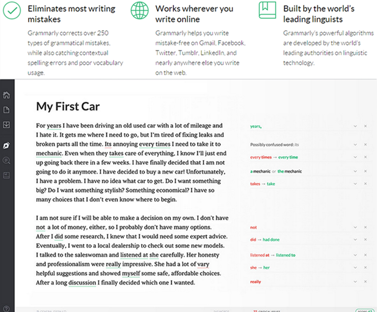Click the green checkmark feature icon
The width and height of the screenshot is (377, 312).
12,10
